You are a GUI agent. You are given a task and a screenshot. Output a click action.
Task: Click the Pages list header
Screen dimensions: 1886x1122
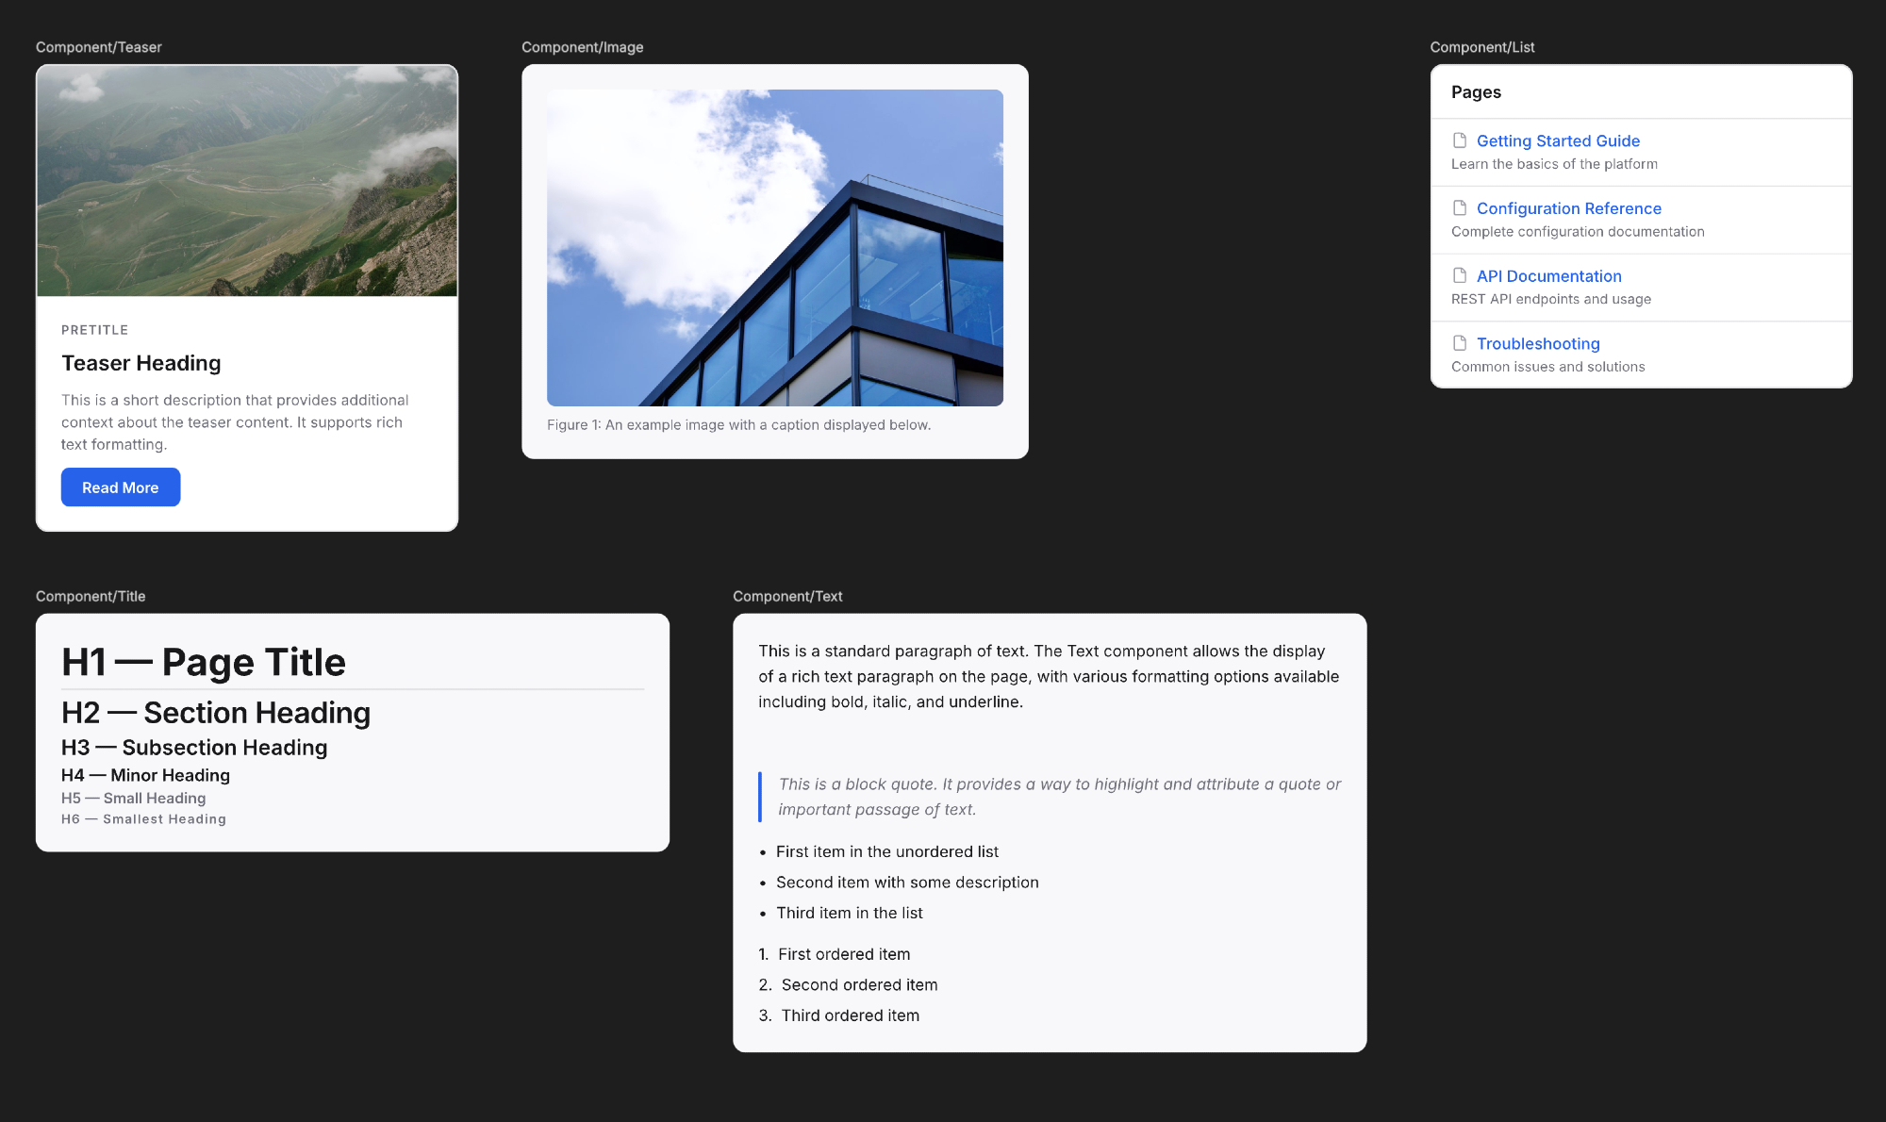pyautogui.click(x=1476, y=92)
